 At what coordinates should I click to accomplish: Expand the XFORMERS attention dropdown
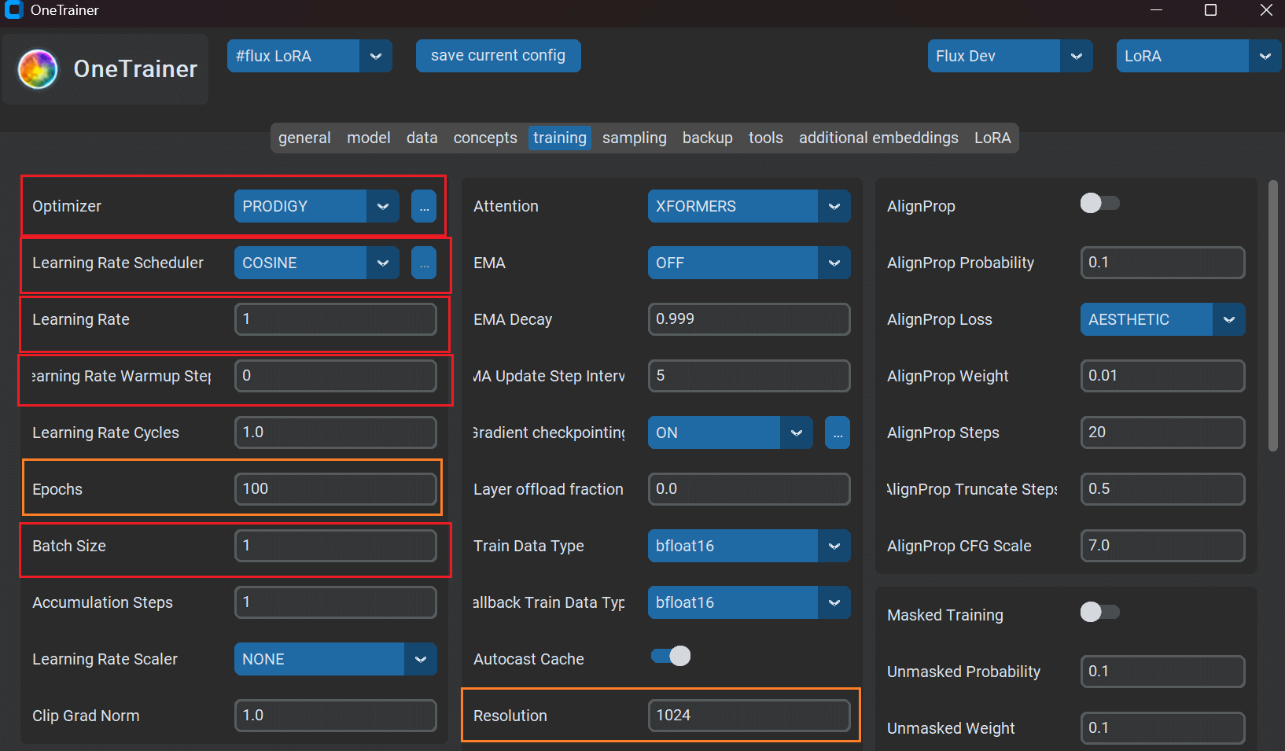pos(749,206)
